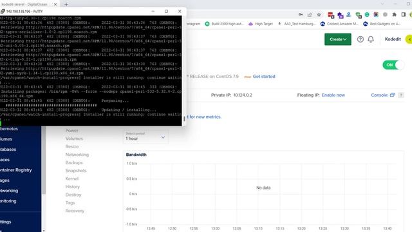Open Kubernetes in the blue sidebar

9,129
